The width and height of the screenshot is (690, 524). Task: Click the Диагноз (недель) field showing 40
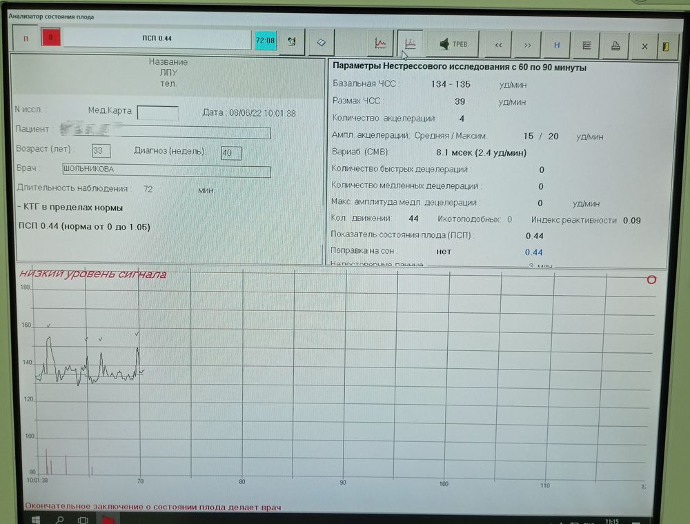[231, 153]
